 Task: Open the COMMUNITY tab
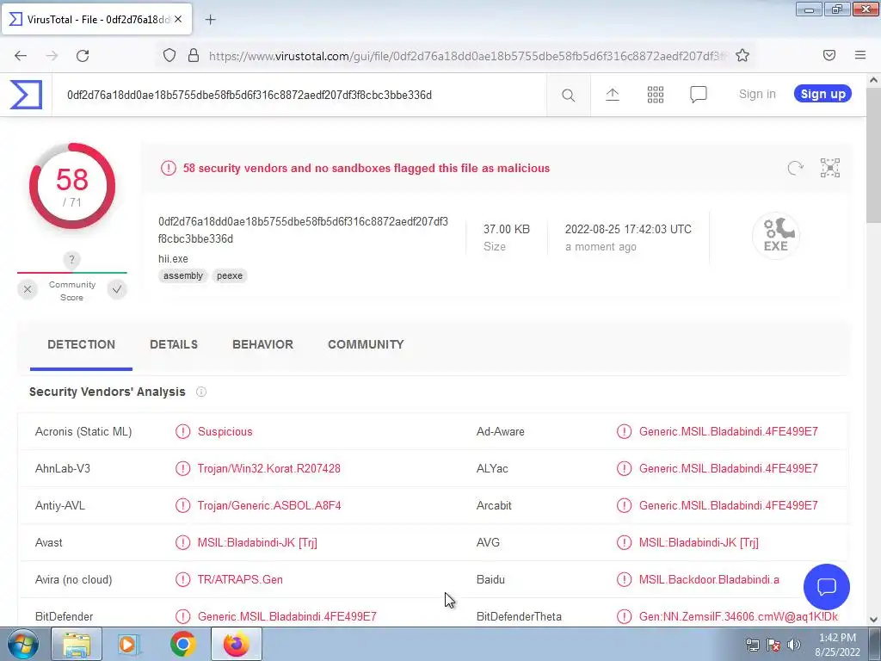point(366,344)
